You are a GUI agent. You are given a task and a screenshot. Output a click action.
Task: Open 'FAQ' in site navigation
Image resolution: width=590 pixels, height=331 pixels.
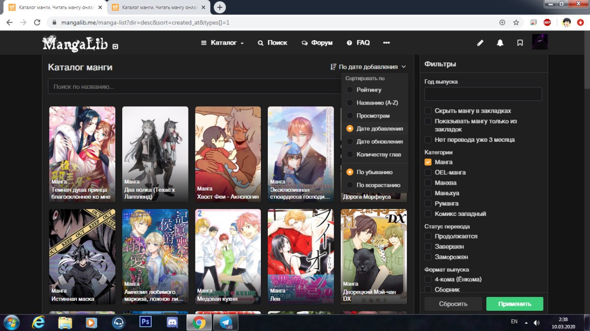358,43
